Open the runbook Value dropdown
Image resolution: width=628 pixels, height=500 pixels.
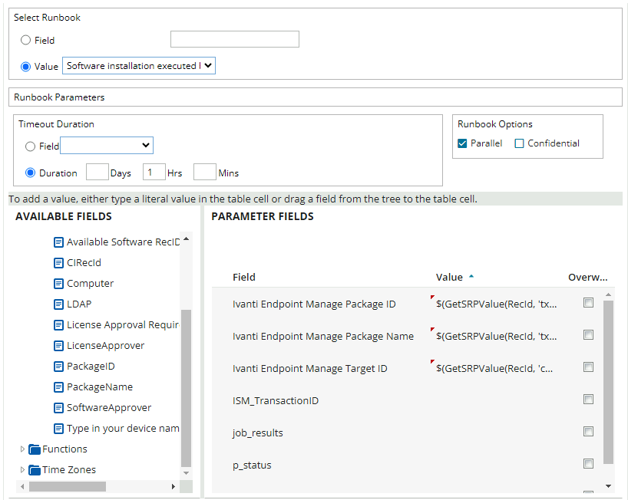[x=139, y=66]
